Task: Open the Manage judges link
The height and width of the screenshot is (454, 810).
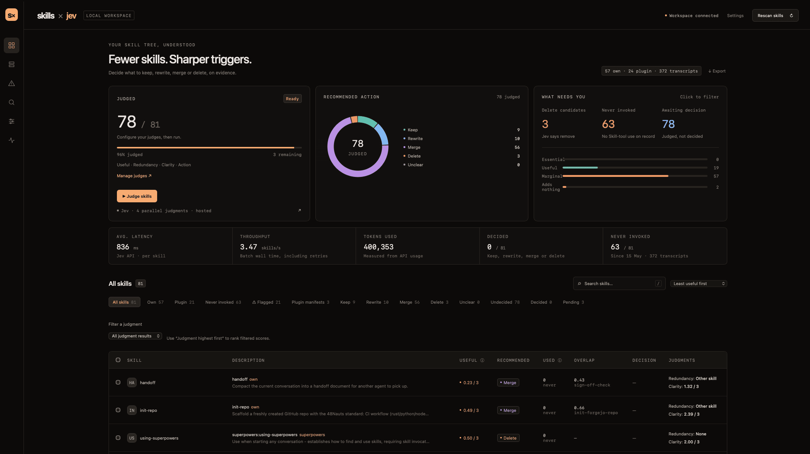Action: click(134, 176)
